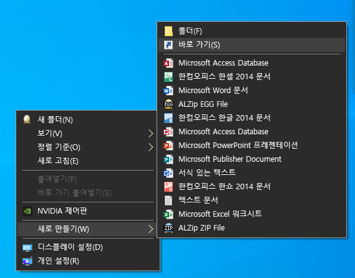Click the green Microsoft Excel 워크시트 icon
This screenshot has height=278, width=355.
tap(168, 214)
